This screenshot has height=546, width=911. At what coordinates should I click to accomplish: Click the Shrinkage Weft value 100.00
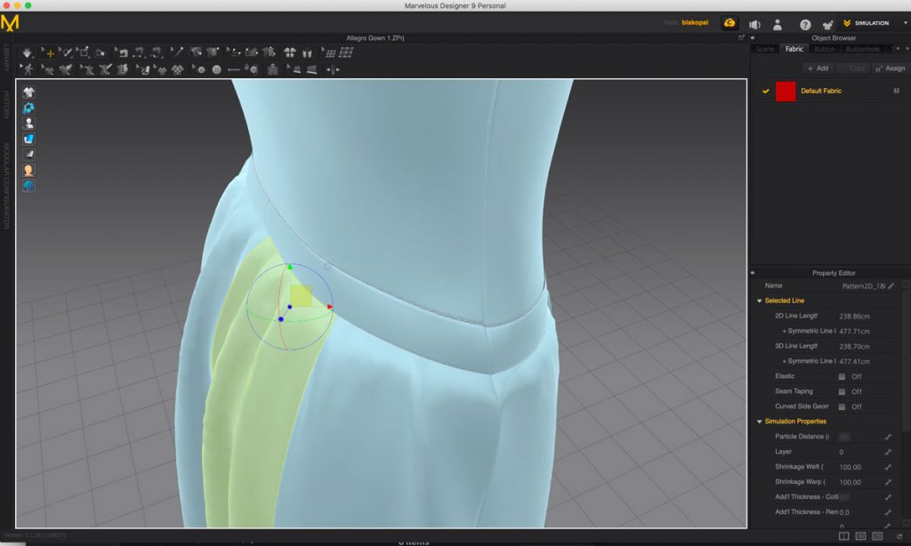pos(850,467)
